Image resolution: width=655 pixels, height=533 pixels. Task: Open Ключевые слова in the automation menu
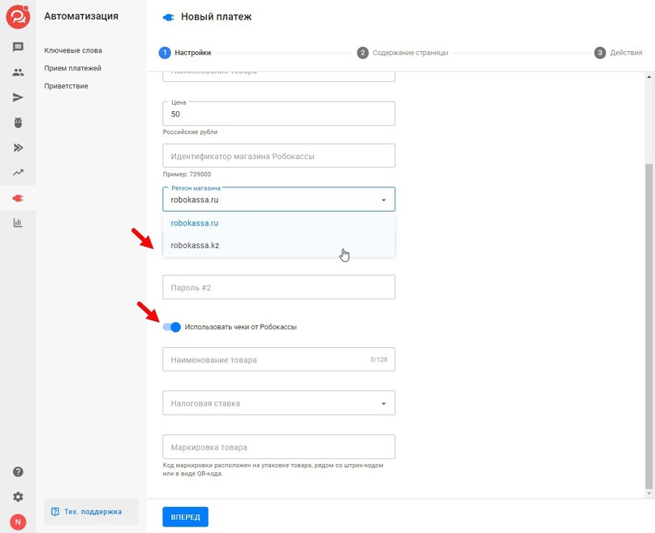pyautogui.click(x=73, y=50)
